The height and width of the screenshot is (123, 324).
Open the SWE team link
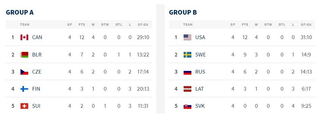[200, 54]
